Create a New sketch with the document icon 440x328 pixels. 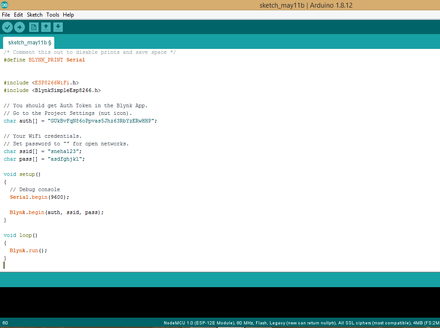(34, 27)
